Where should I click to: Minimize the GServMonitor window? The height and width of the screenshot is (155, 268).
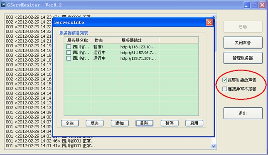coord(246,5)
